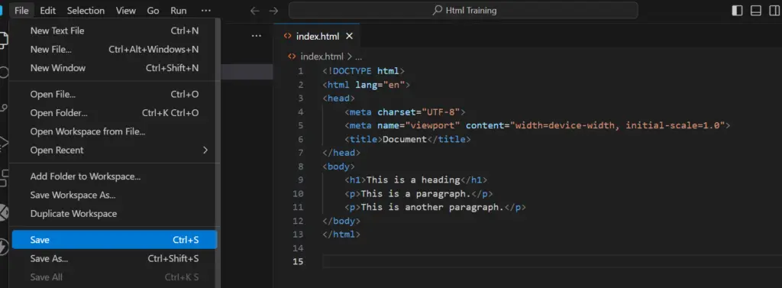Toggle the bottom Panel layout icon
The height and width of the screenshot is (288, 782).
click(x=755, y=11)
